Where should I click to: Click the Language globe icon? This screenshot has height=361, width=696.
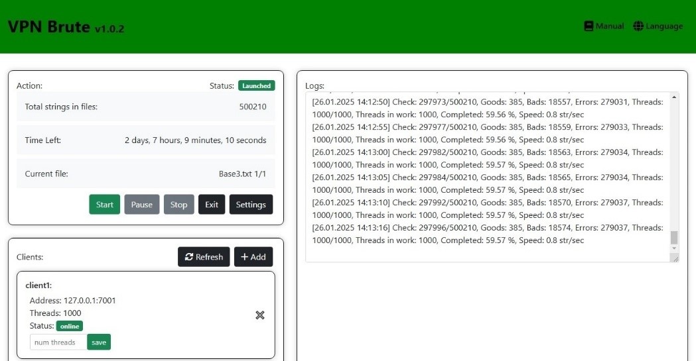coord(638,26)
